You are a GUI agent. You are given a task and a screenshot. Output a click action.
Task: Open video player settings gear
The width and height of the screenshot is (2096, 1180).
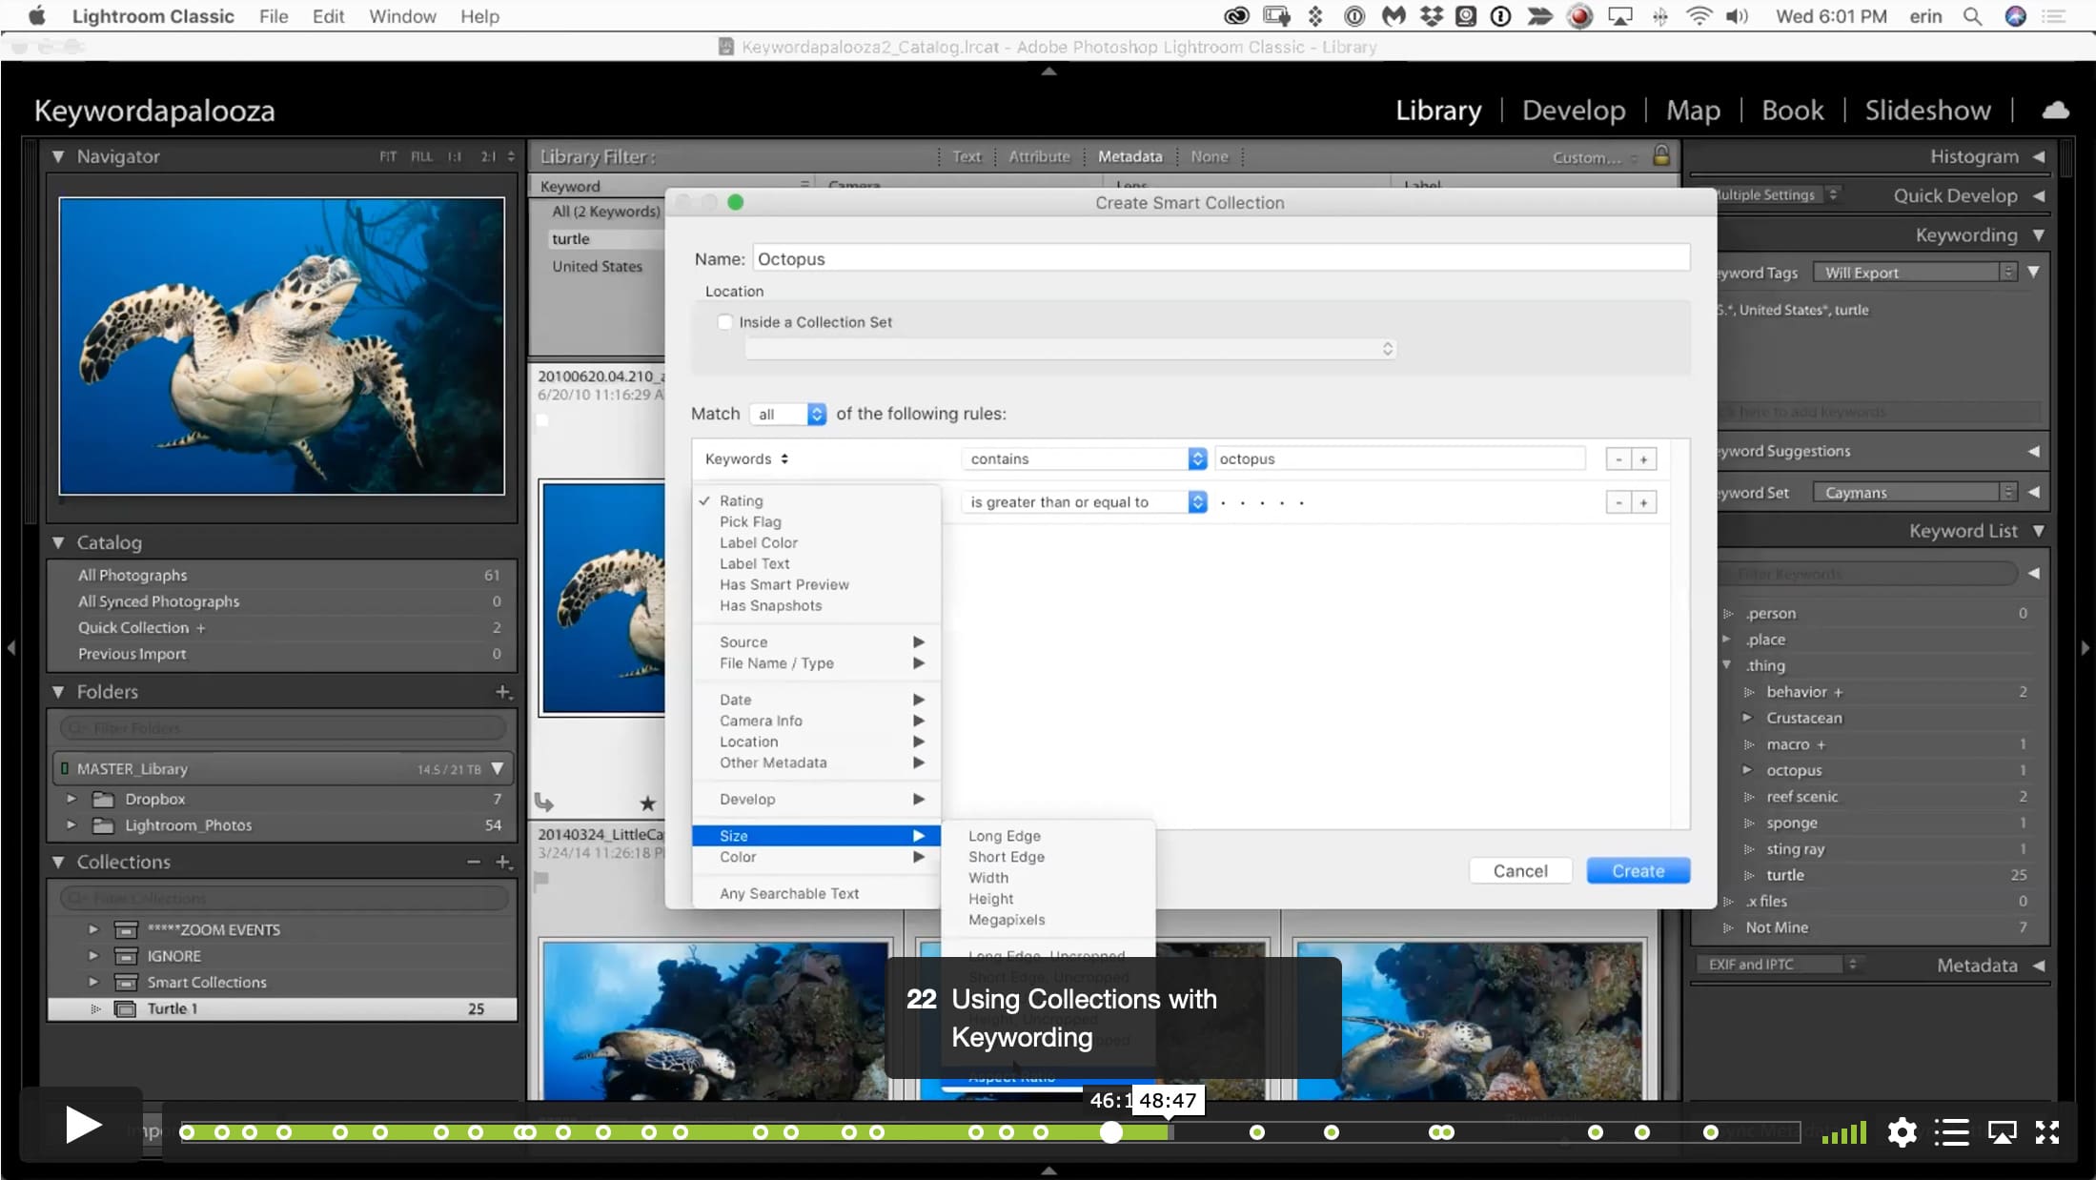click(x=1902, y=1132)
